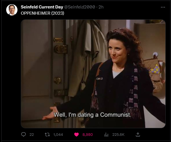Image resolution: width=171 pixels, height=142 pixels.
Task: Click the 1,044 retweets count
Action: (58, 135)
